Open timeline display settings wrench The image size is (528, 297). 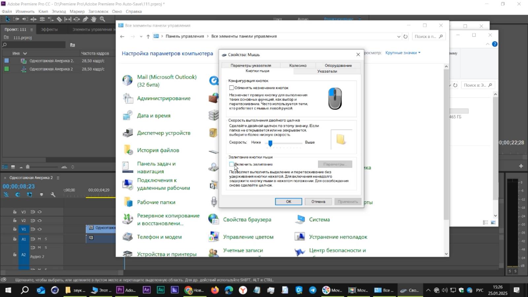(53, 194)
